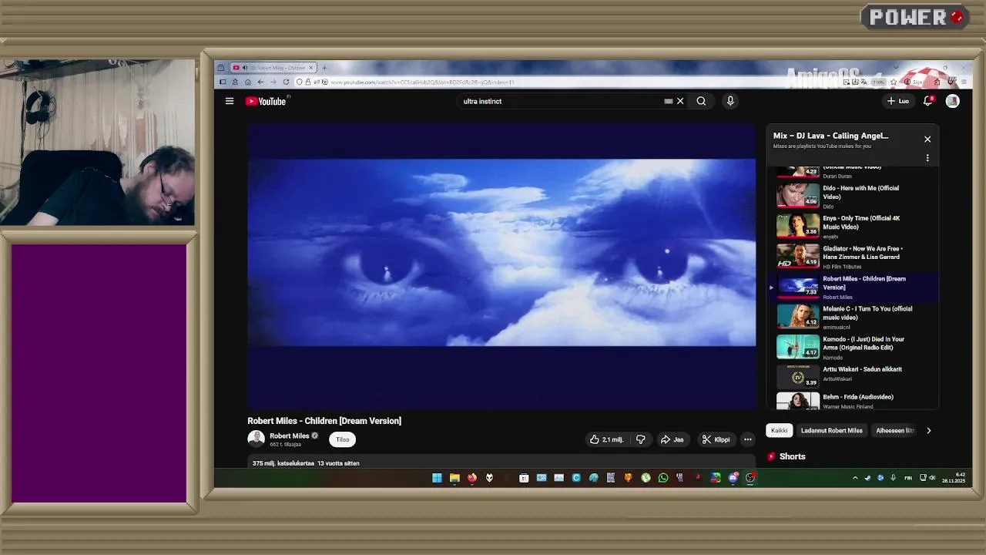Open the Luo create button
The width and height of the screenshot is (986, 555).
point(898,101)
